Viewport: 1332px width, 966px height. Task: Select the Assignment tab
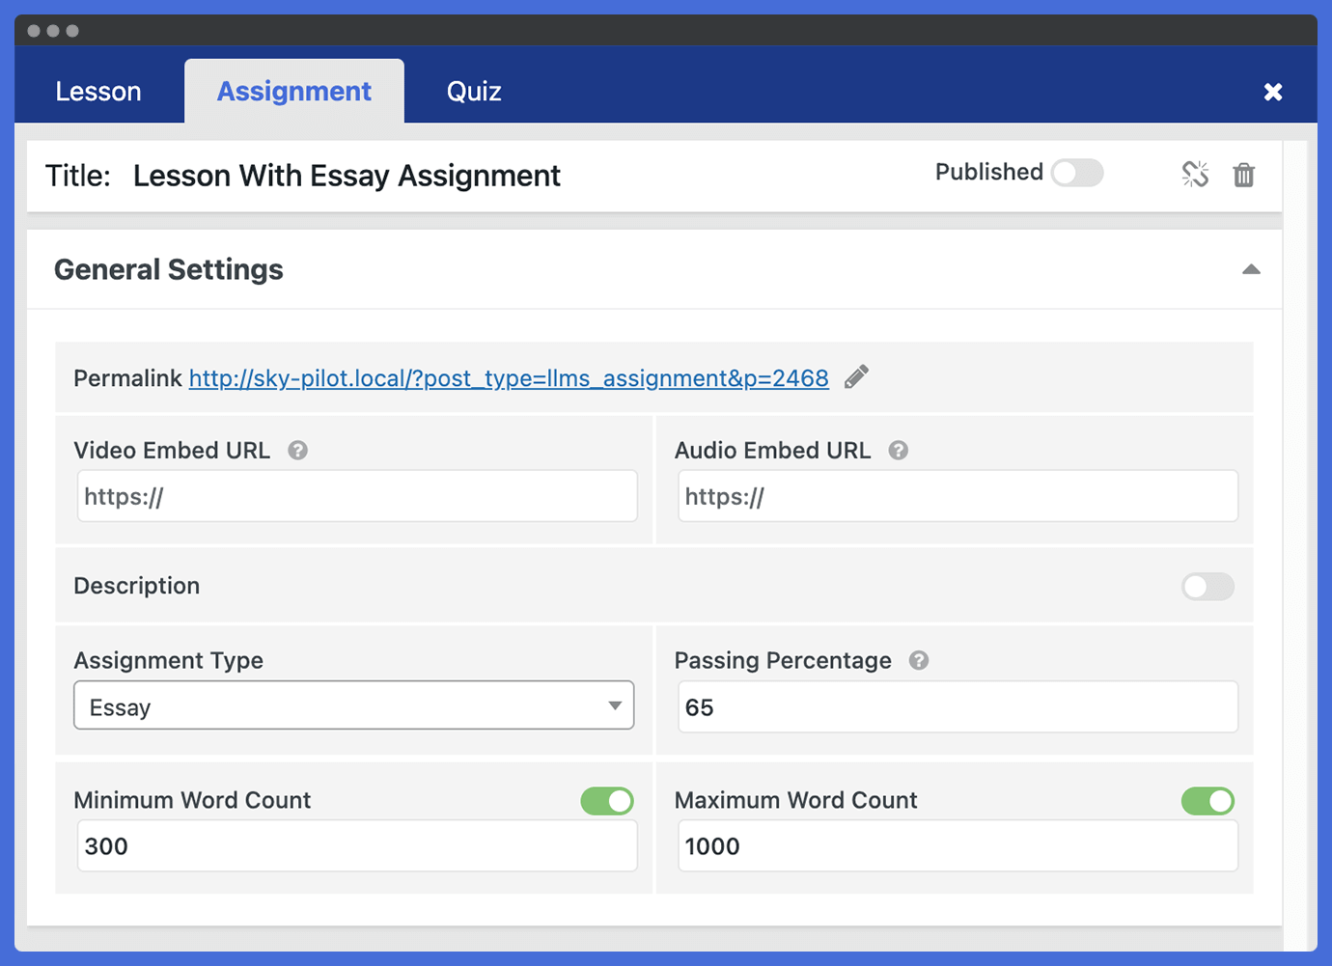[x=294, y=91]
